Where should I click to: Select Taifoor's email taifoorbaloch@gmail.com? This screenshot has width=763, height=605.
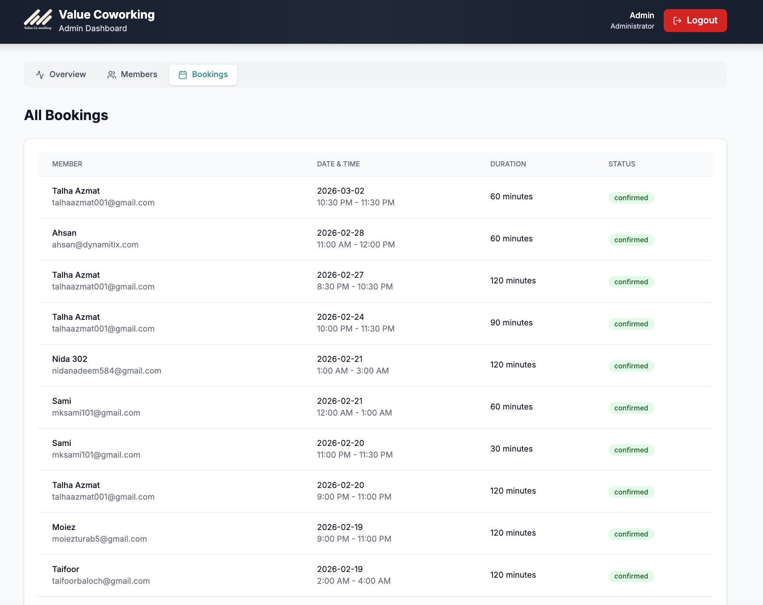point(101,581)
